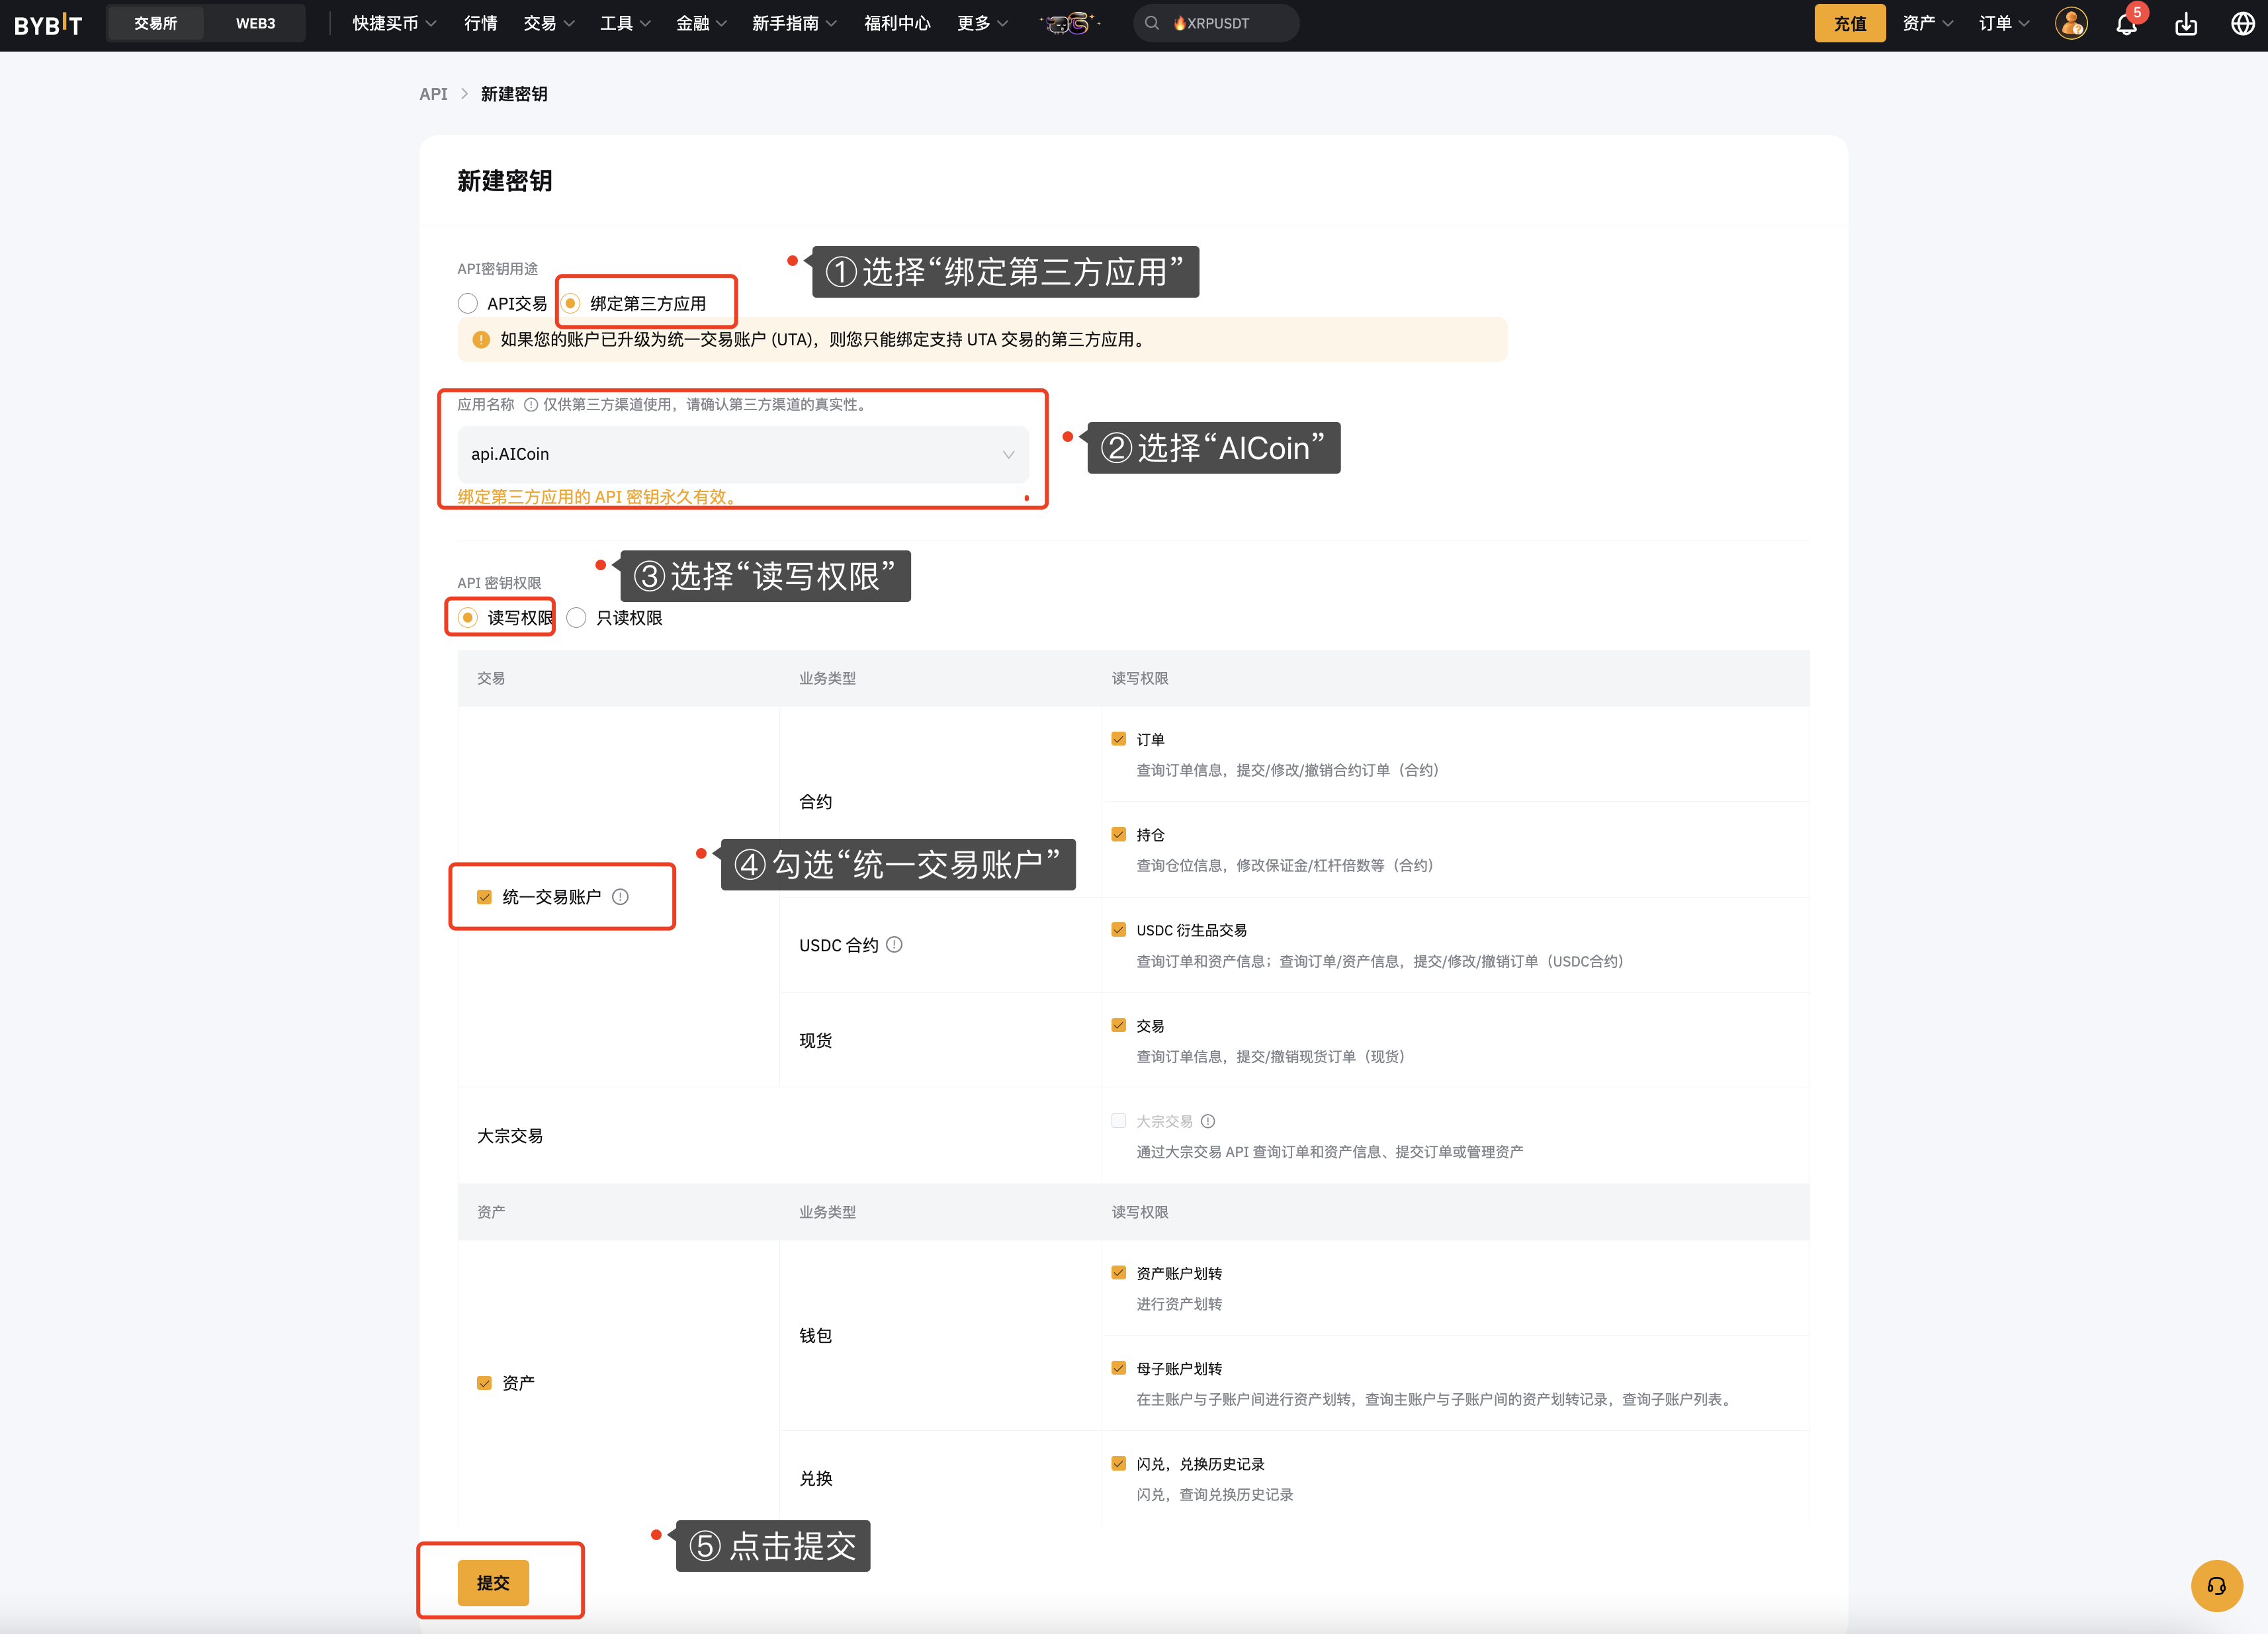Viewport: 2268px width, 1634px height.
Task: Toggle 母子账户划转 checkbox
Action: coord(1118,1368)
